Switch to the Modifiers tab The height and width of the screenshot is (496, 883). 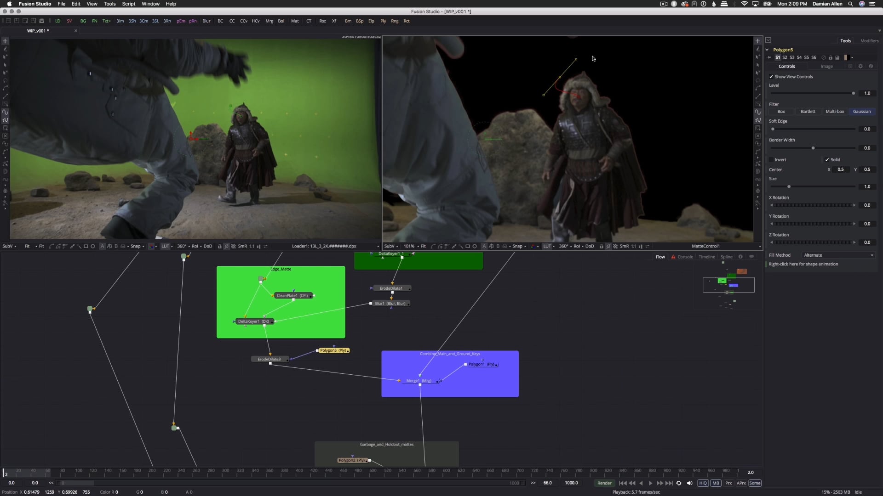[x=869, y=41]
